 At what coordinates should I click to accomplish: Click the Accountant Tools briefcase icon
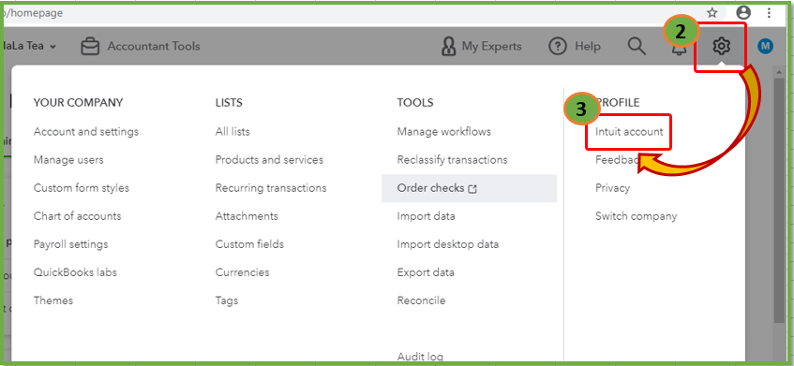(90, 46)
